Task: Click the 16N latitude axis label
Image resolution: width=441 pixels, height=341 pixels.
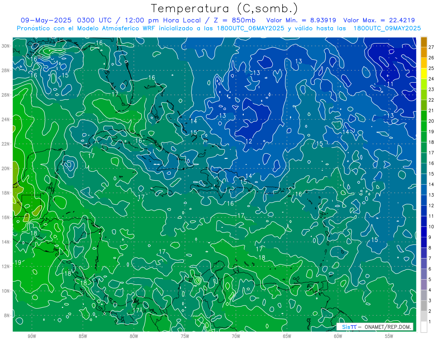Action: tap(6, 217)
